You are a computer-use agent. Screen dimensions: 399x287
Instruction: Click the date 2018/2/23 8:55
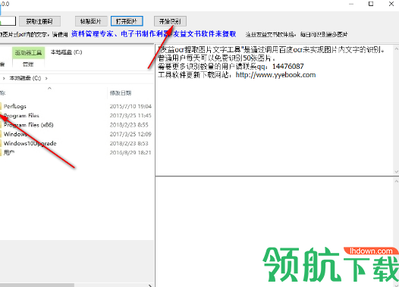[129, 125]
